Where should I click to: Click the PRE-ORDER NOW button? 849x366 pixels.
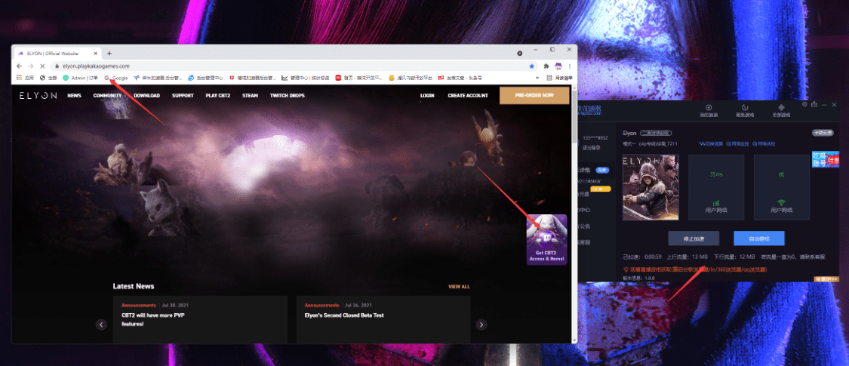(534, 95)
